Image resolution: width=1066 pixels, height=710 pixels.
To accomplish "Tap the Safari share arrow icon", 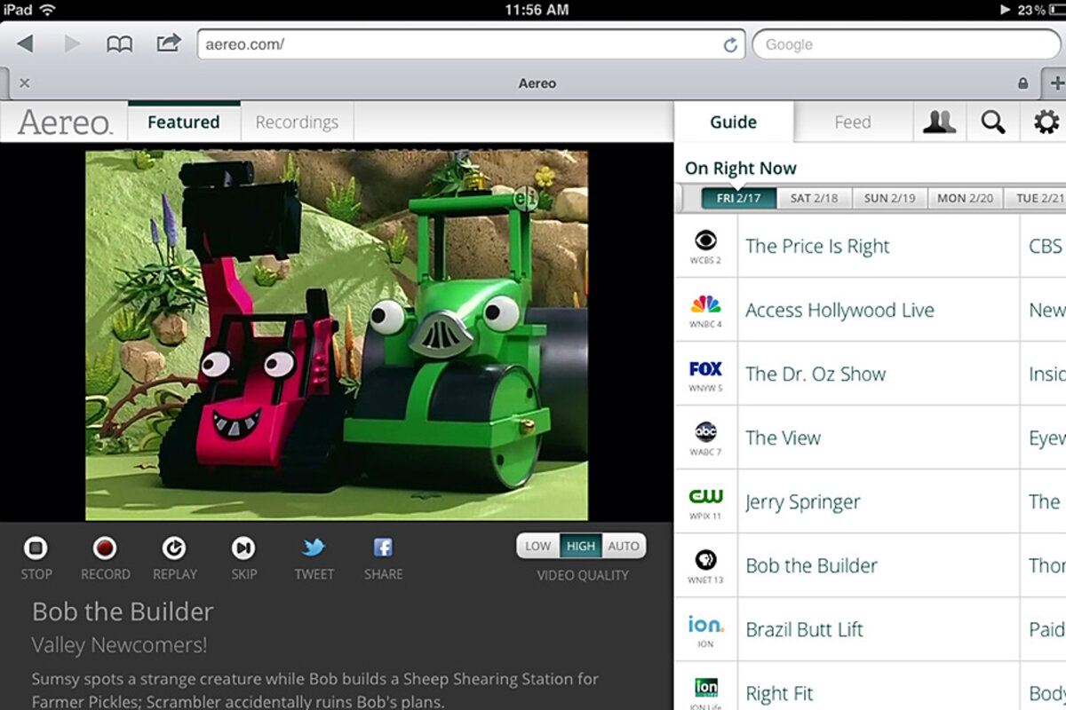I will pyautogui.click(x=169, y=43).
